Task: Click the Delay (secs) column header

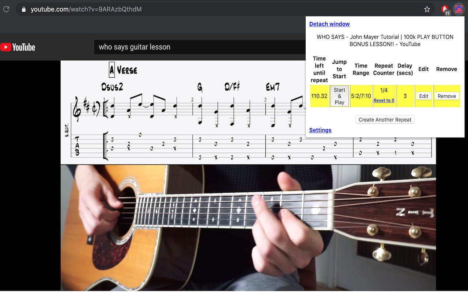Action: coord(405,69)
